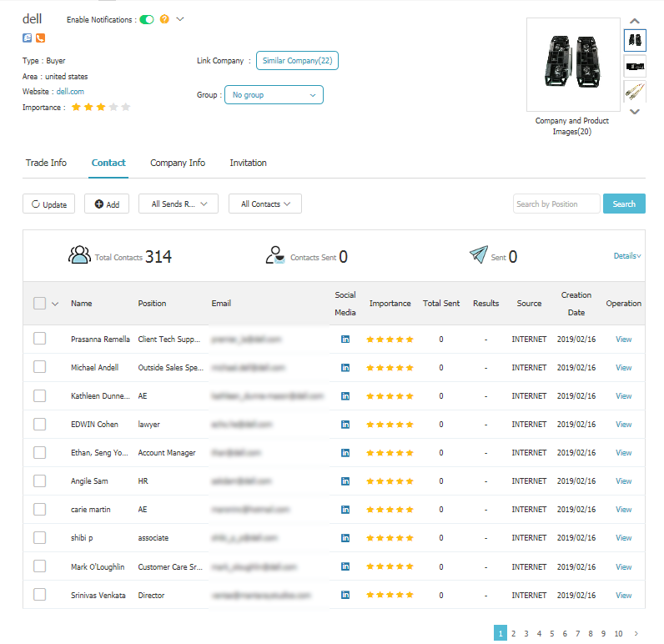Open the All Sends R... filter dropdown

click(x=179, y=204)
